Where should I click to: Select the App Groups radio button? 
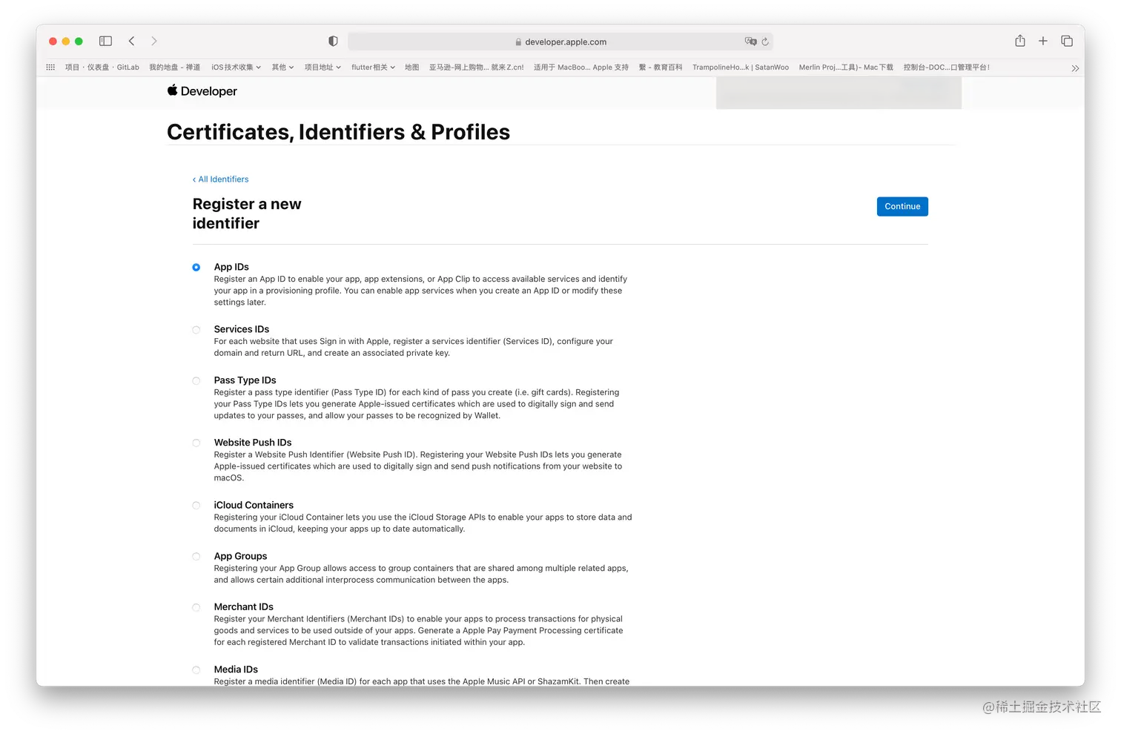click(196, 557)
